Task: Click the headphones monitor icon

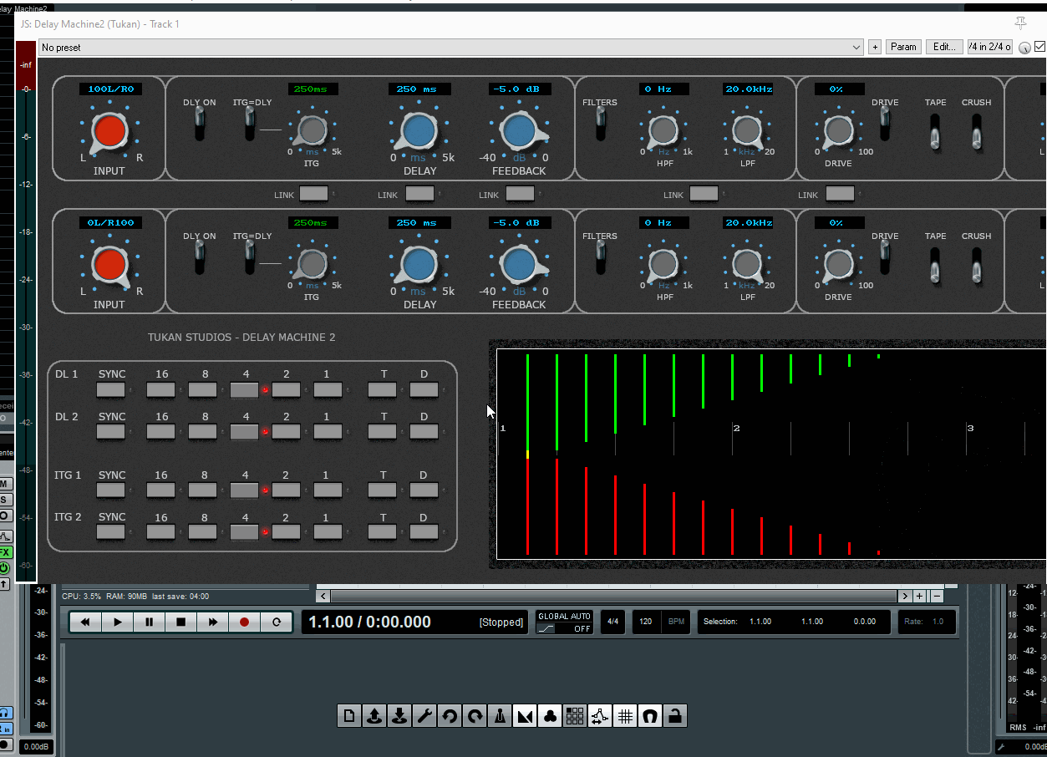Action: pyautogui.click(x=5, y=713)
